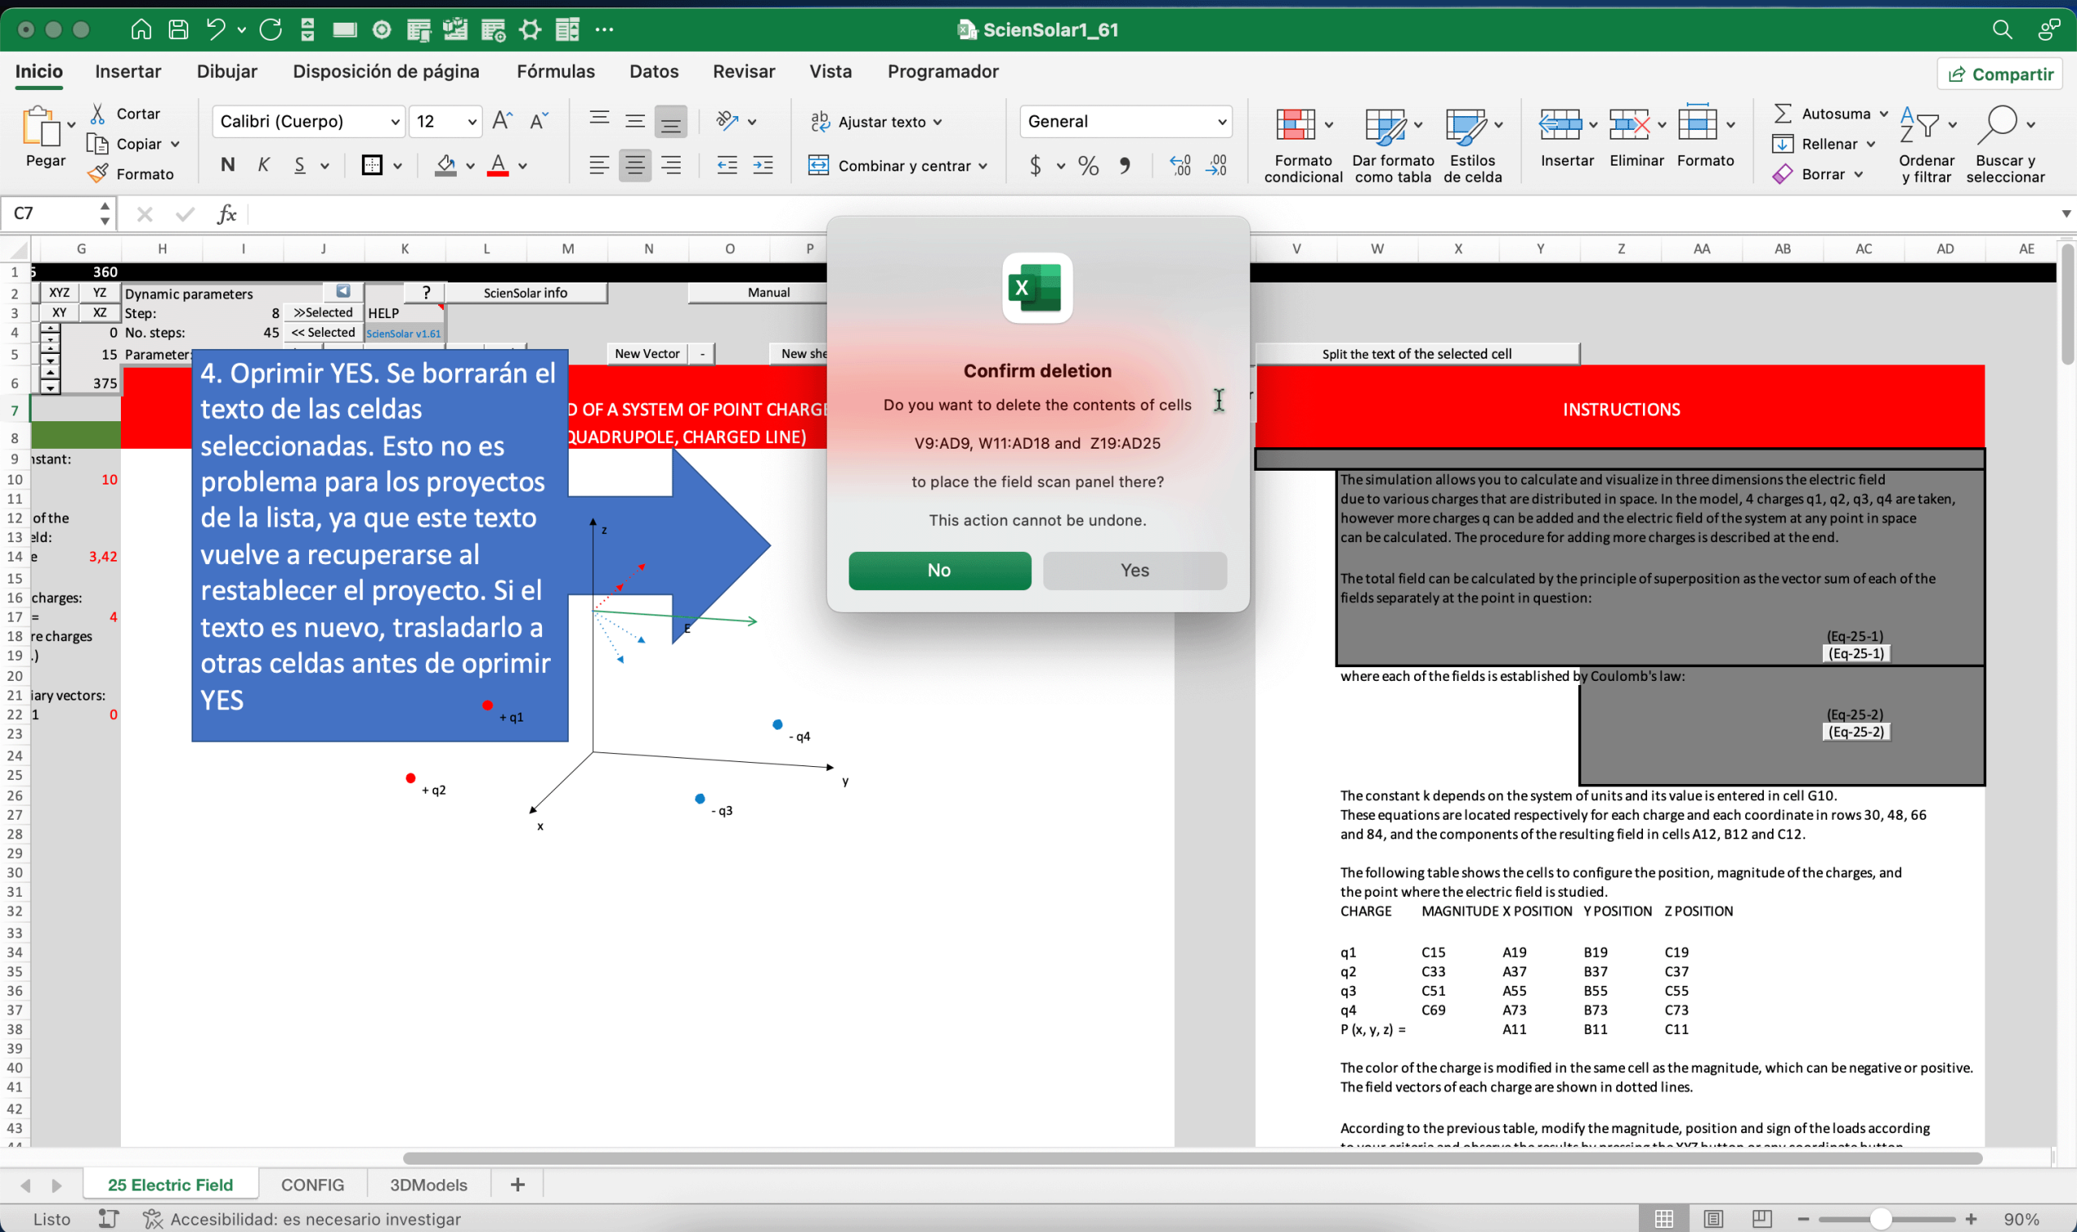Image resolution: width=2077 pixels, height=1232 pixels.
Task: Open the Fórmulas ribbon tab
Action: coord(555,71)
